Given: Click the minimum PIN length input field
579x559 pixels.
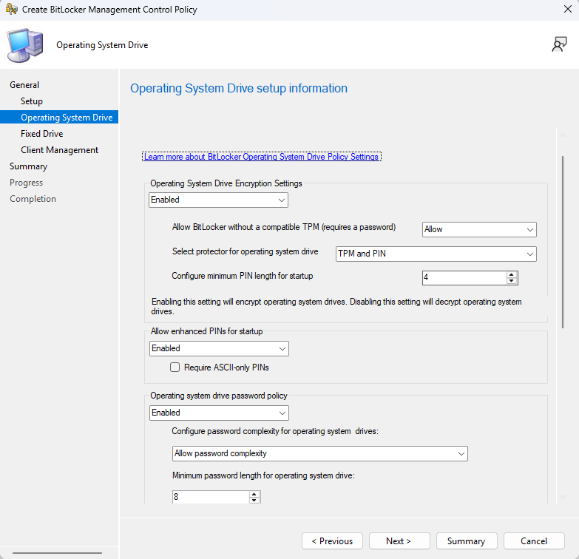Looking at the screenshot, I should coord(464,278).
